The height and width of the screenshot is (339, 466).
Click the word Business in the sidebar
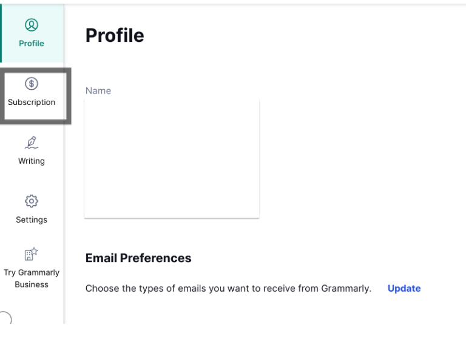tap(32, 284)
